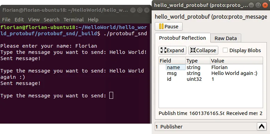The image size is (270, 134).
Task: Open the terminal View menu
Action: [x=34, y=20]
